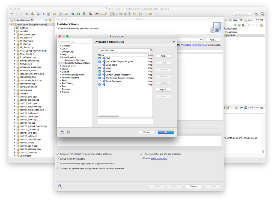Click the Preferences tree filter text field
The image size is (274, 201).
pyautogui.click(x=74, y=42)
